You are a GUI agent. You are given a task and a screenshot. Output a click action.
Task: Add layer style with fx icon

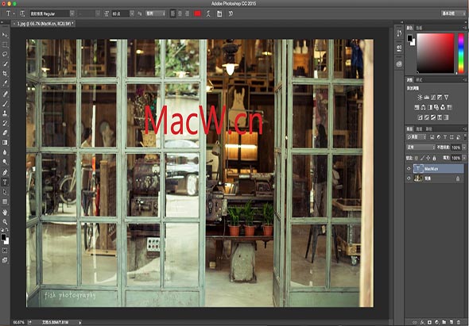pos(422,322)
